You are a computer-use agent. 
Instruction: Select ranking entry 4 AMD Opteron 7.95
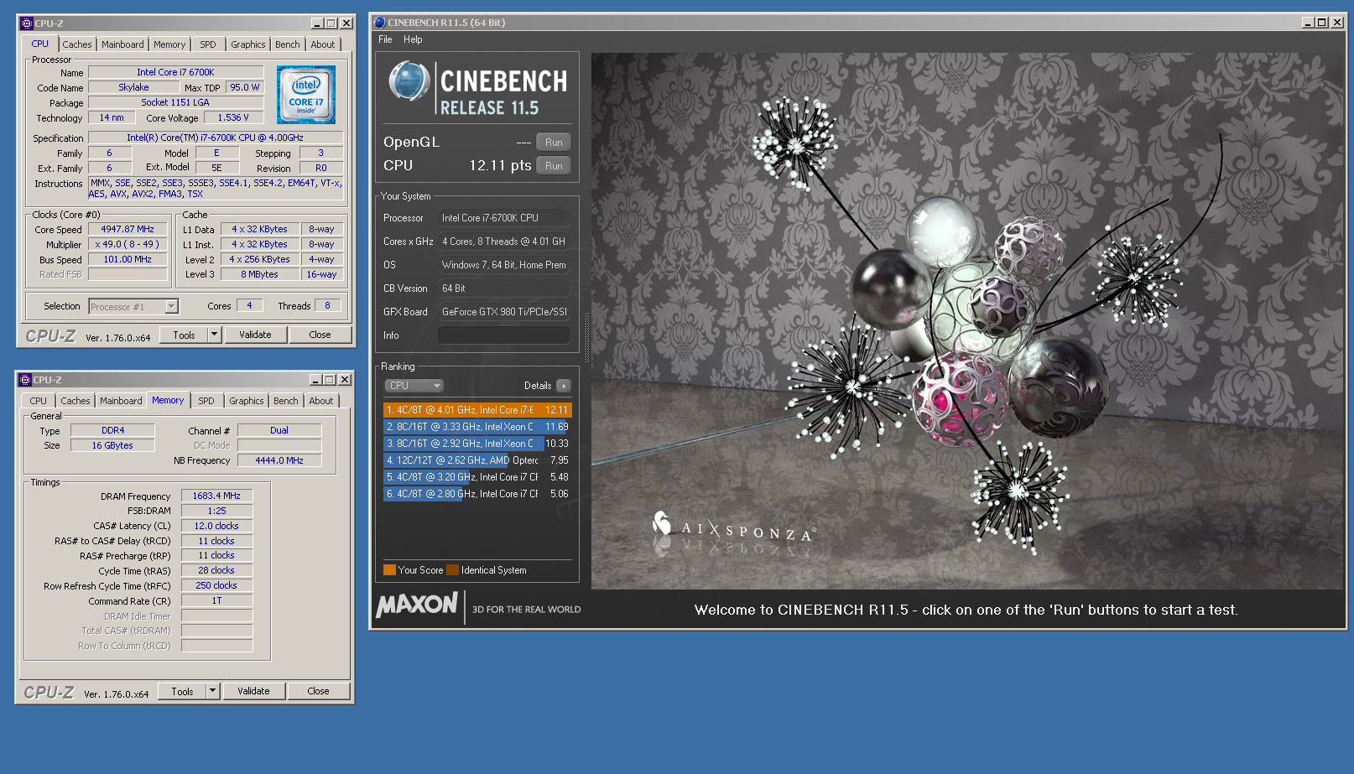pos(477,460)
